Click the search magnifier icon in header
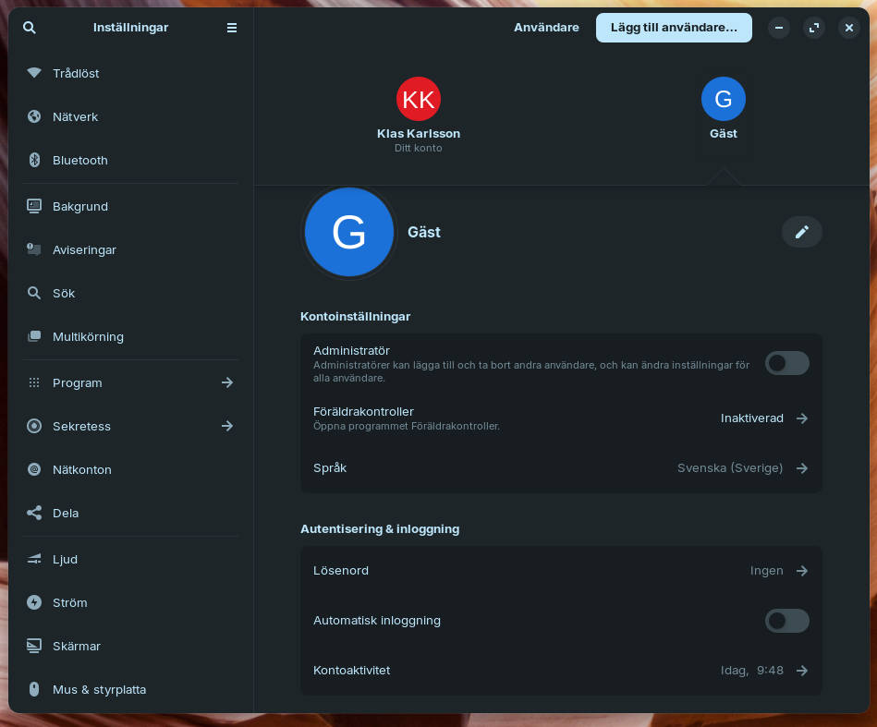Screen dimensions: 877x727 pos(30,28)
